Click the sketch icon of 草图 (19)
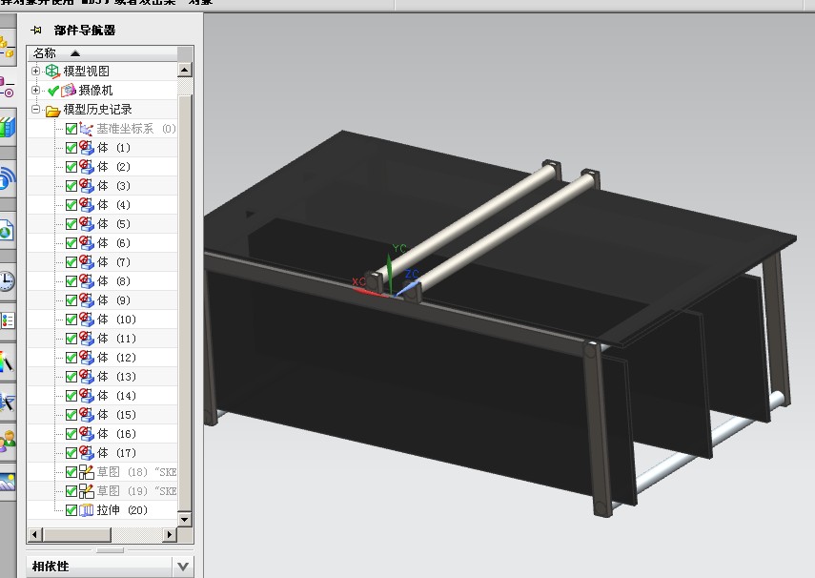815x578 pixels. [x=87, y=491]
